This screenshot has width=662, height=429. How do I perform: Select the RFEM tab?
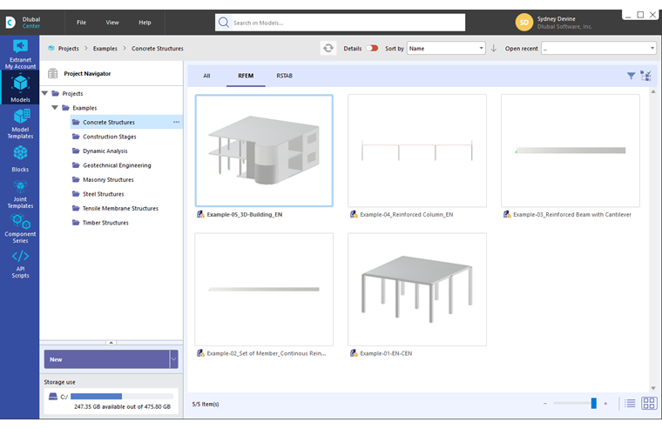(x=246, y=76)
